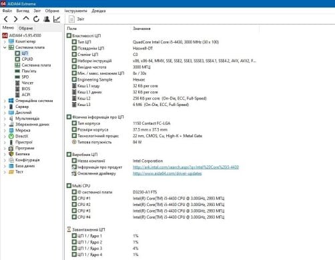The height and width of the screenshot is (260, 335).
Task: Select the Системна плата parent node
Action: [x=27, y=47]
